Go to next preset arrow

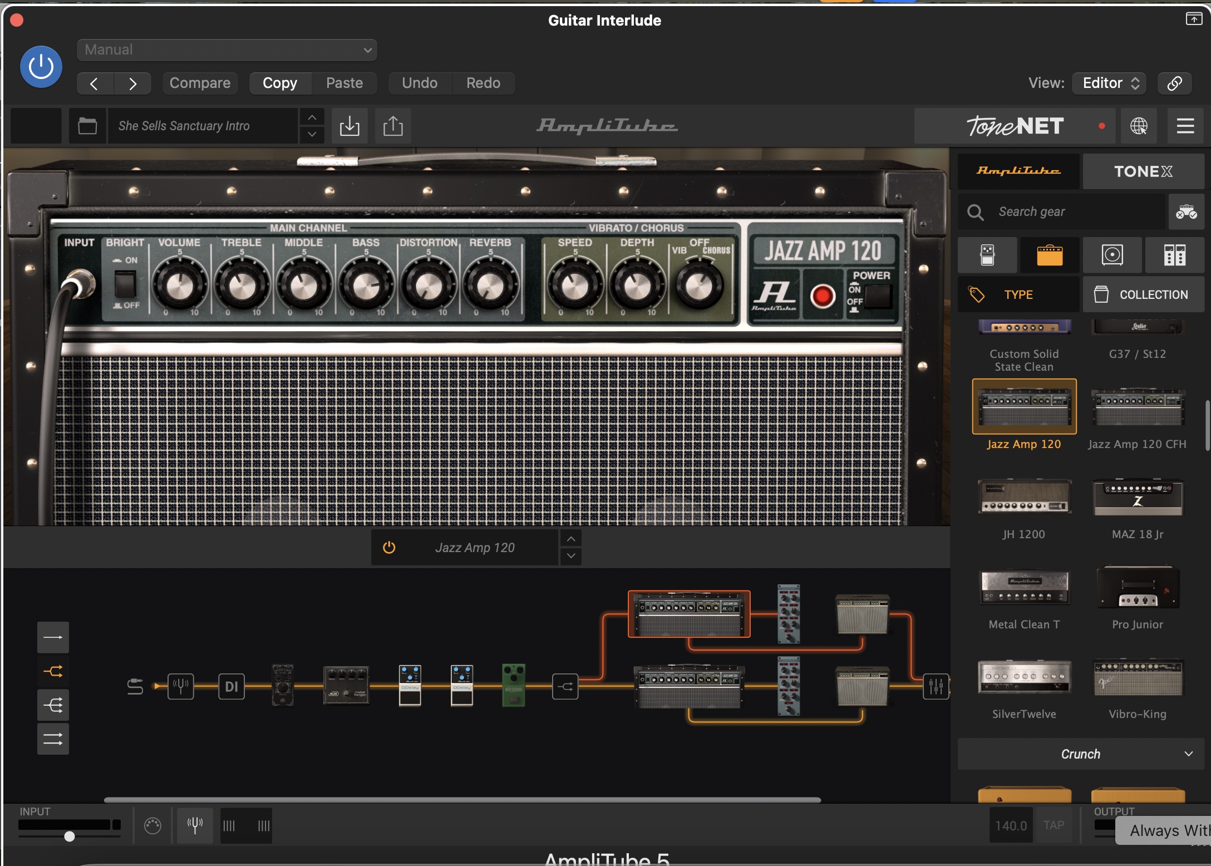[132, 83]
